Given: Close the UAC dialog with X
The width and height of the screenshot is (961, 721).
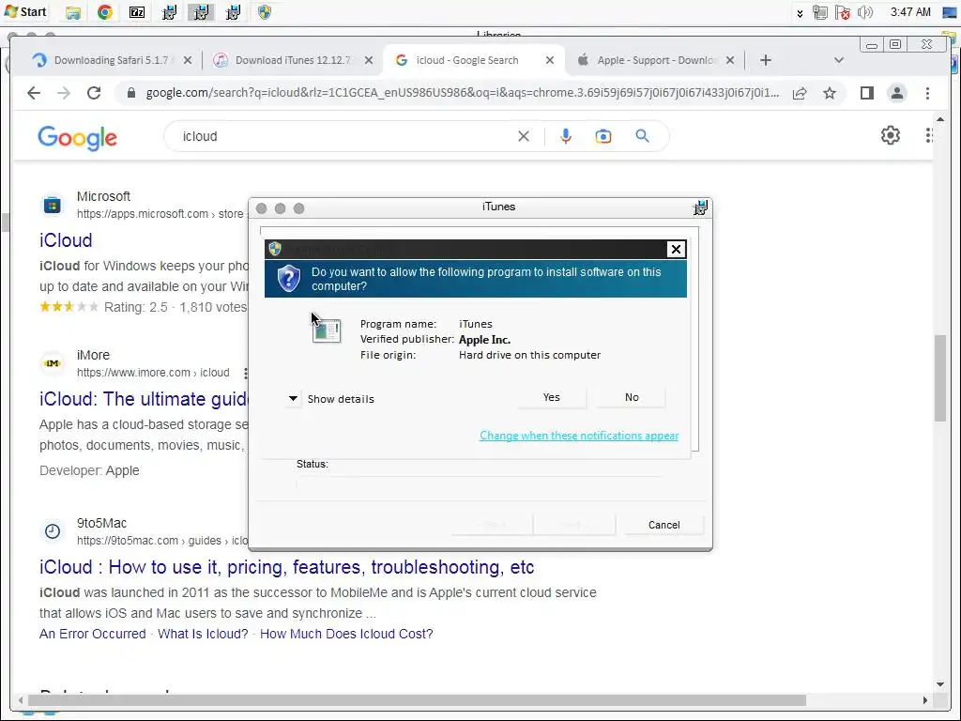Looking at the screenshot, I should (x=676, y=249).
